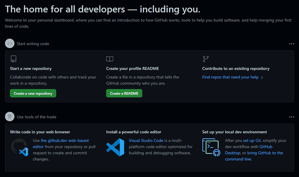The height and width of the screenshot is (177, 299).
Task: Click the Create a file in a repository description
Action: coord(142,80)
